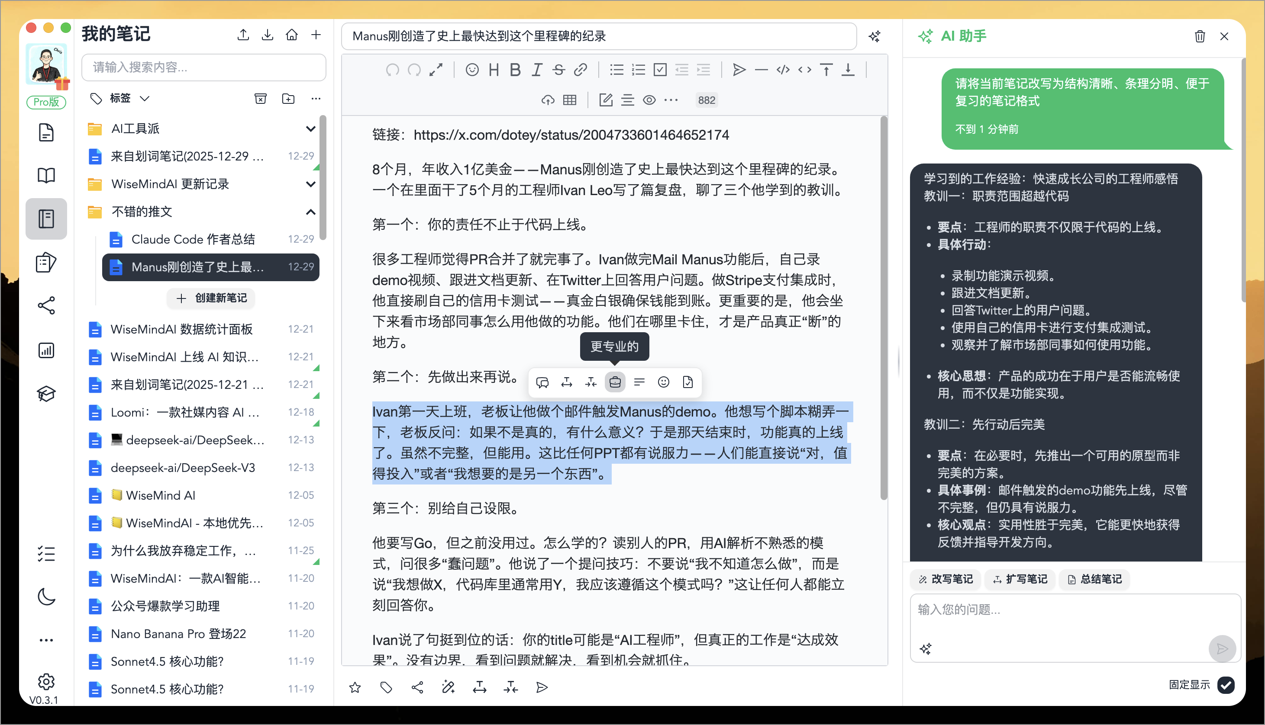Insert a table in editor

(569, 100)
